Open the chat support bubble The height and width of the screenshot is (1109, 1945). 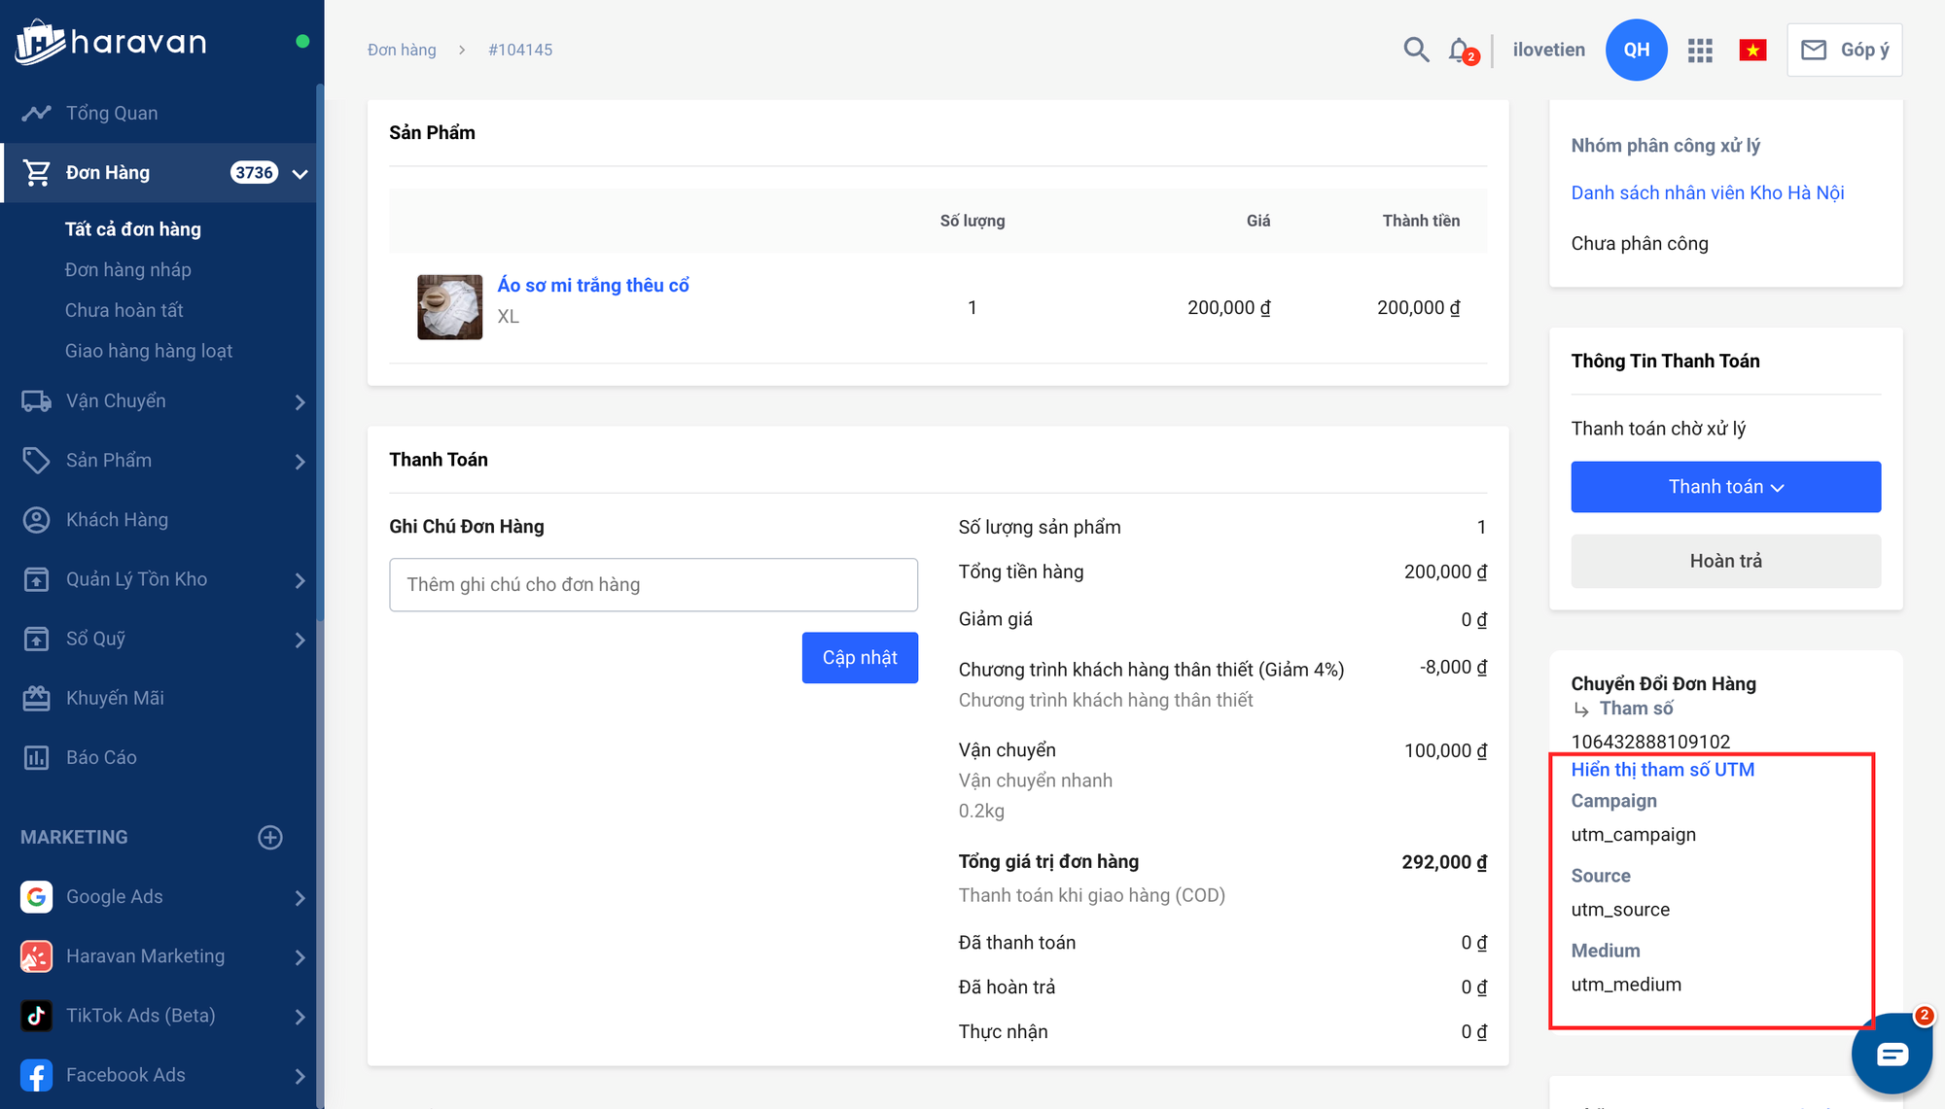tap(1891, 1055)
